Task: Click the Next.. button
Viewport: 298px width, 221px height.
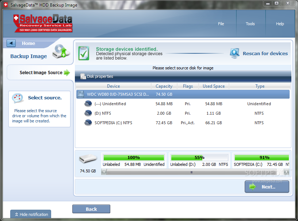Action: point(267,187)
